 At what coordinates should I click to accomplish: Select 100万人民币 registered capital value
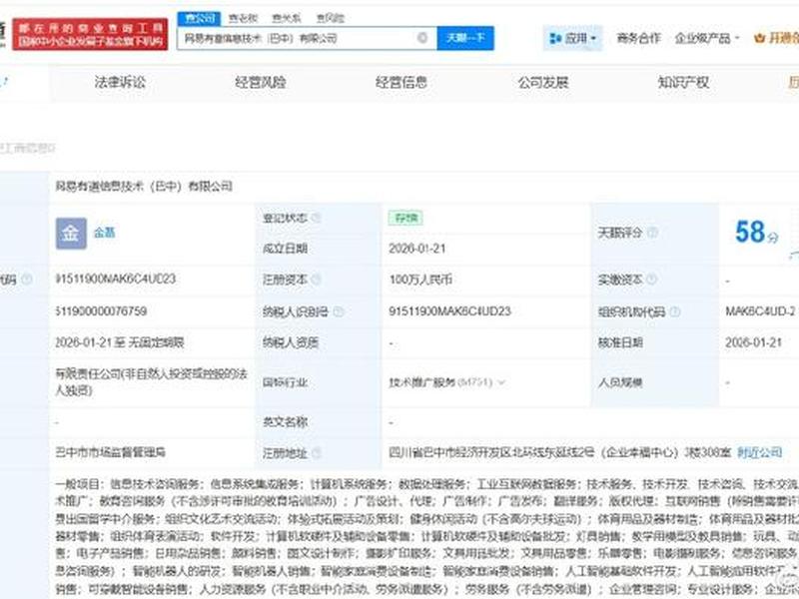420,280
